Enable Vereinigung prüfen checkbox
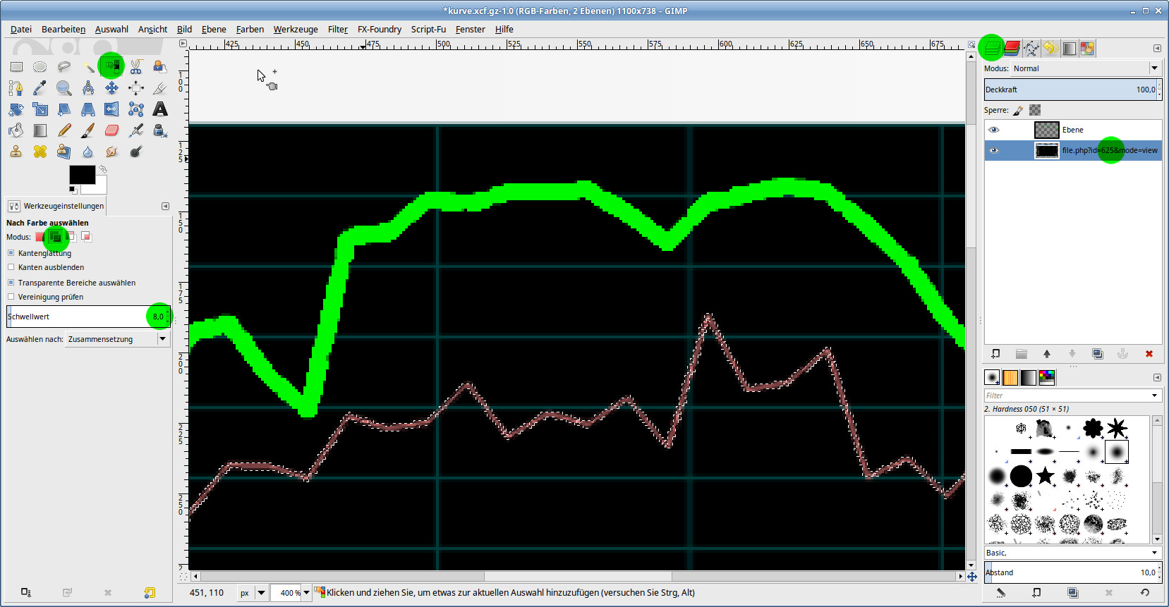1169x607 pixels. pyautogui.click(x=11, y=297)
